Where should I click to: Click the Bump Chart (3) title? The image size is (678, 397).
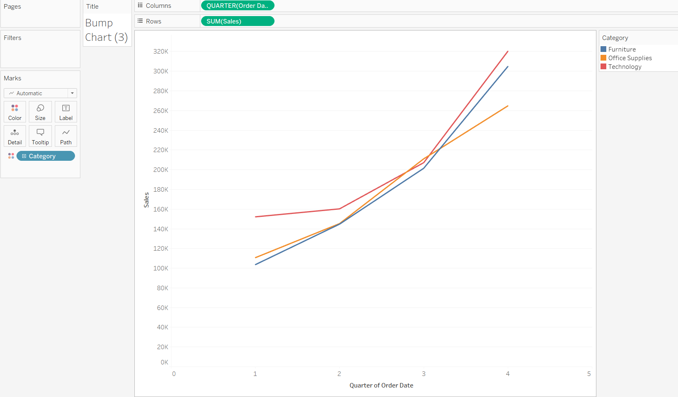click(x=106, y=30)
